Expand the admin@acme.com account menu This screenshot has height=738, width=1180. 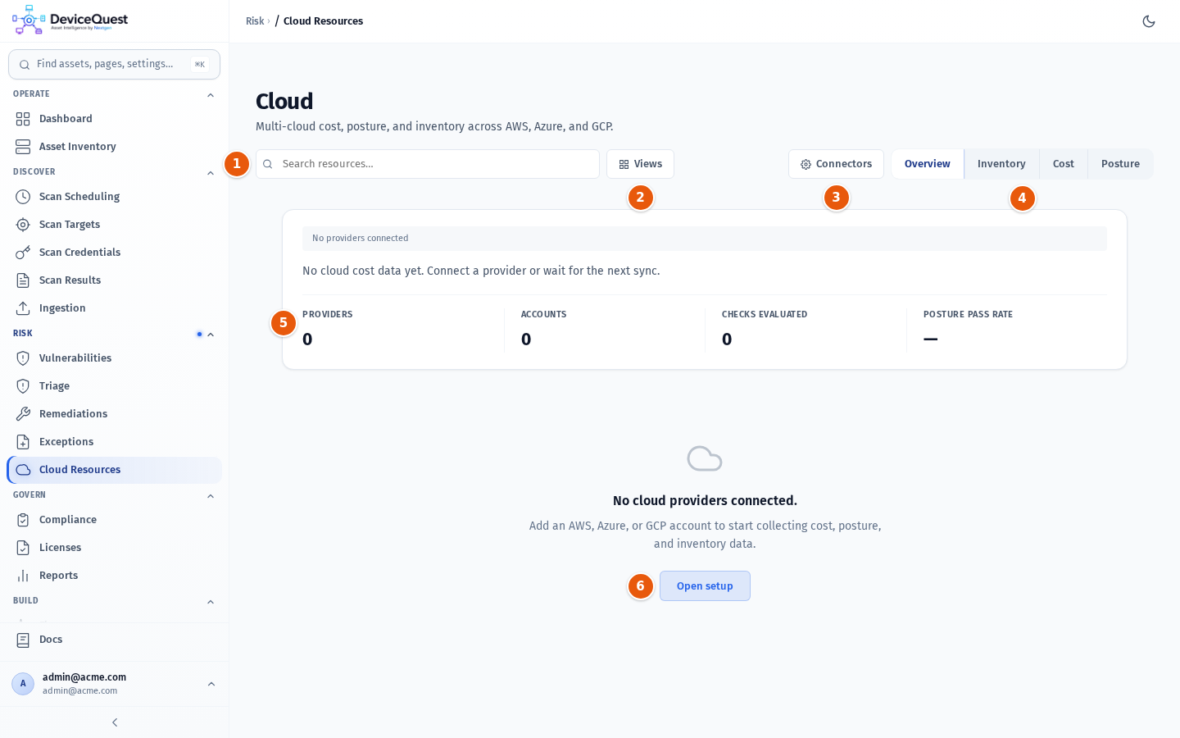pyautogui.click(x=211, y=684)
